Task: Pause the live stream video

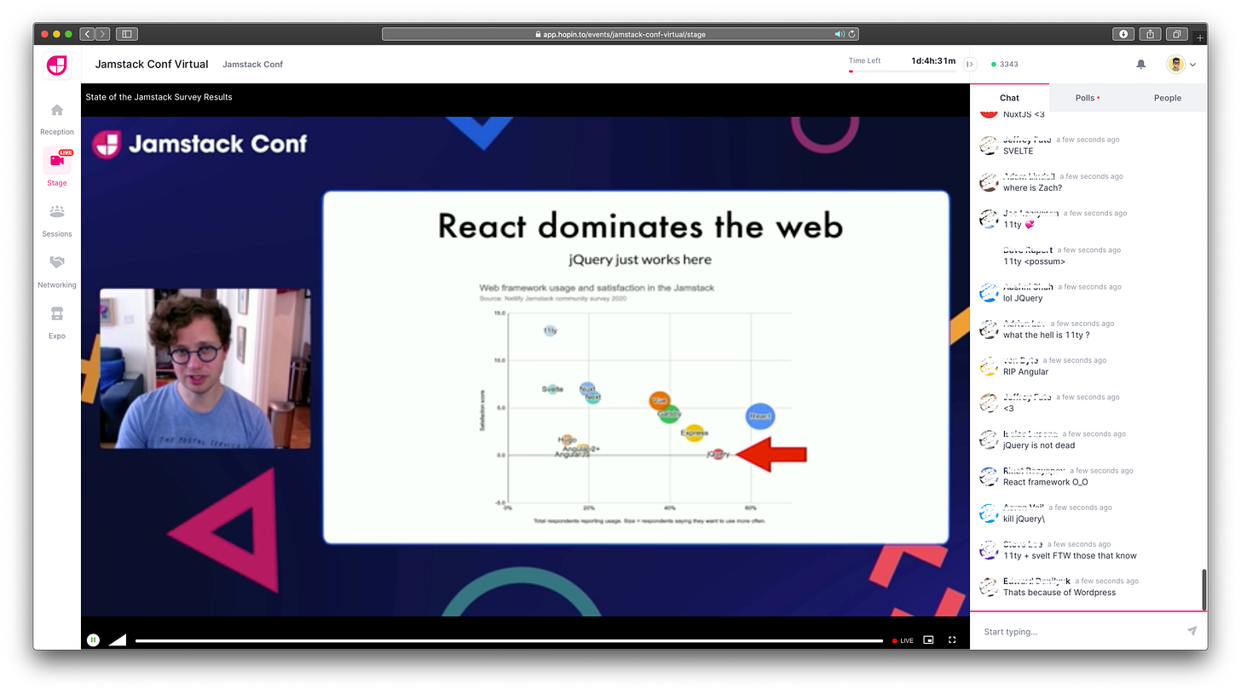Action: click(x=94, y=640)
